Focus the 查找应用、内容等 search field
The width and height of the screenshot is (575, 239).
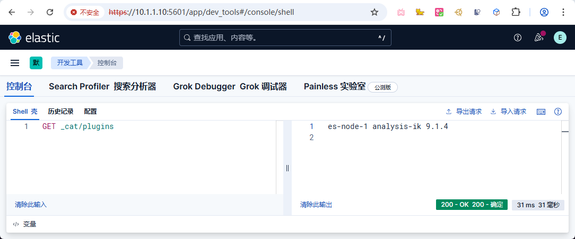pyautogui.click(x=285, y=38)
